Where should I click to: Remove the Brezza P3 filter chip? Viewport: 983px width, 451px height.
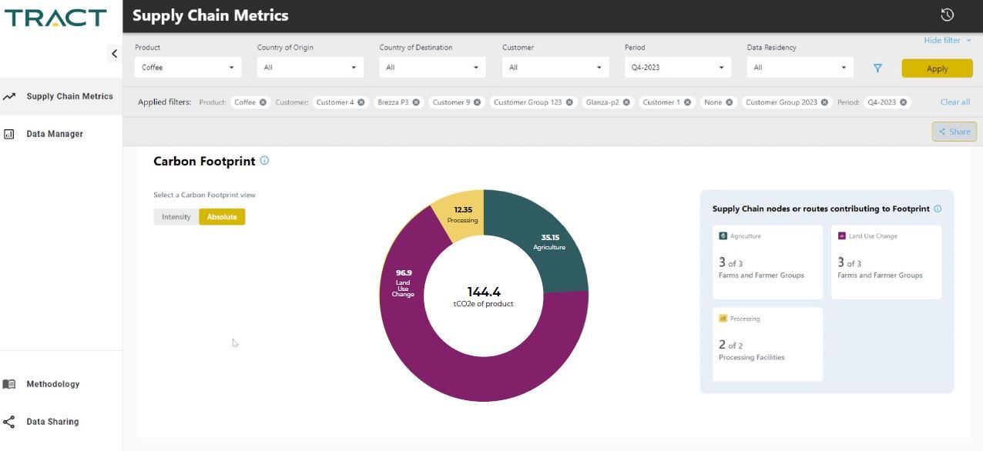pyautogui.click(x=416, y=102)
